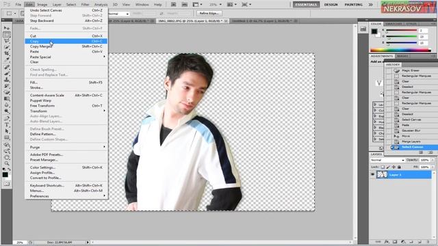
Task: Click the Vibrance adjustment icon
Action: [379, 83]
